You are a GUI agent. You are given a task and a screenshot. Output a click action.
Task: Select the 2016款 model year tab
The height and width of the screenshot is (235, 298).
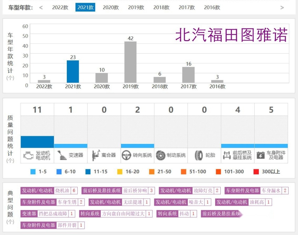click(212, 7)
